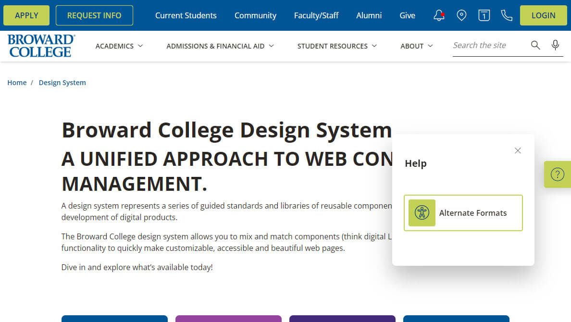Open the calendar icon in top bar
The height and width of the screenshot is (322, 571).
484,15
